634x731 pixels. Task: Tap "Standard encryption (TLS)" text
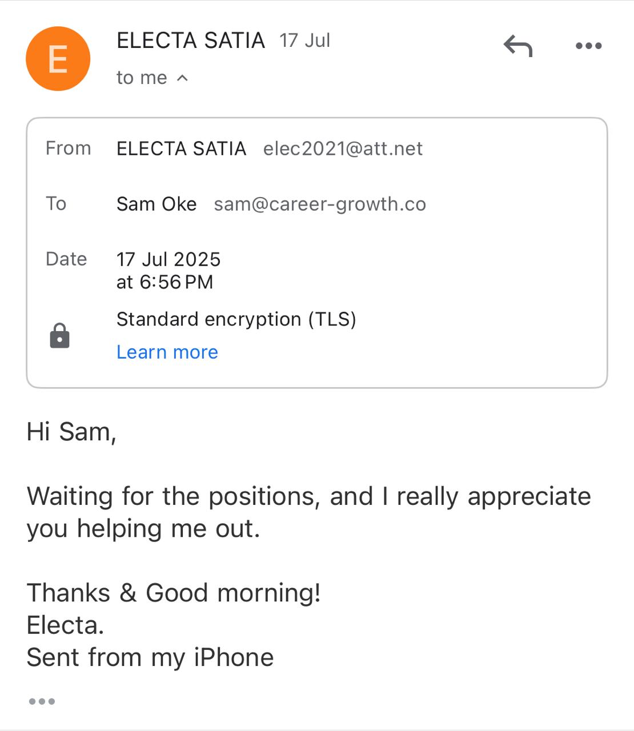tap(236, 319)
